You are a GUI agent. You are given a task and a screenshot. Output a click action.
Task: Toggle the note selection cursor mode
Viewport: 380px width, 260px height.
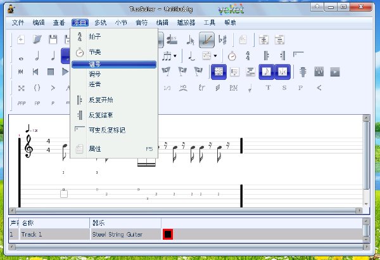pyautogui.click(x=191, y=40)
